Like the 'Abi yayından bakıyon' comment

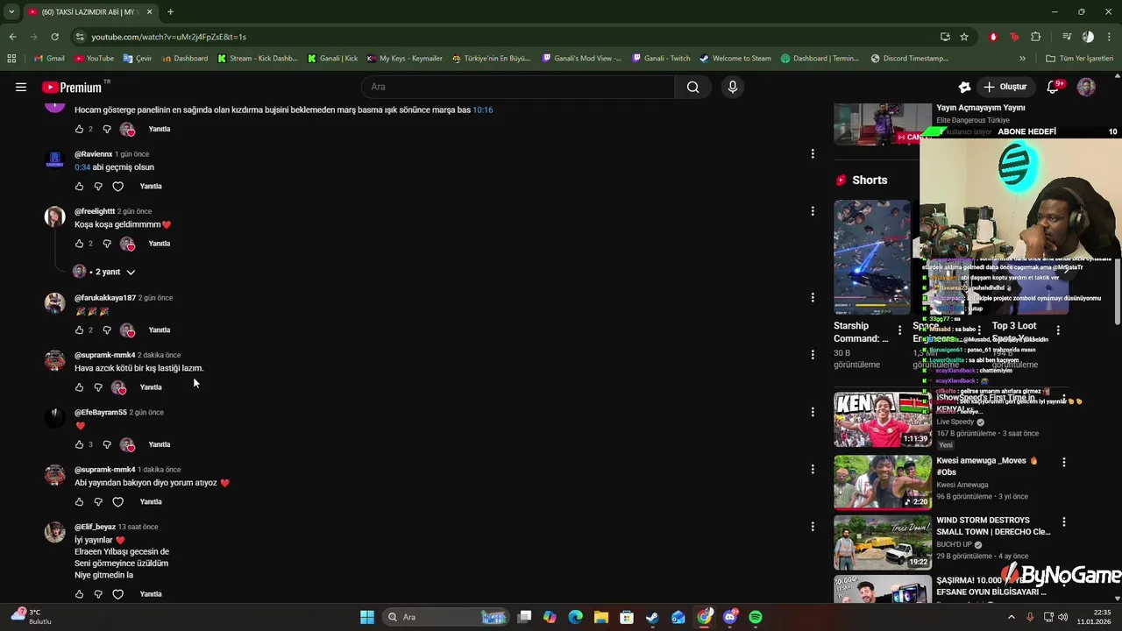pyautogui.click(x=79, y=502)
